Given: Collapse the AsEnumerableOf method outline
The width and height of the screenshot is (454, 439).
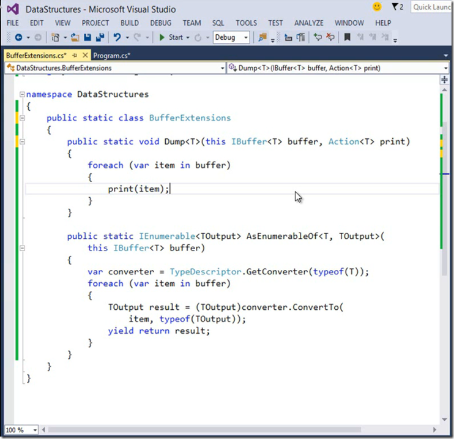Looking at the screenshot, I should click(x=22, y=248).
